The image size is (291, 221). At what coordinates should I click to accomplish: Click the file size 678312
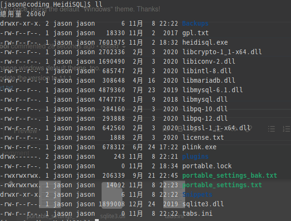point(113,147)
